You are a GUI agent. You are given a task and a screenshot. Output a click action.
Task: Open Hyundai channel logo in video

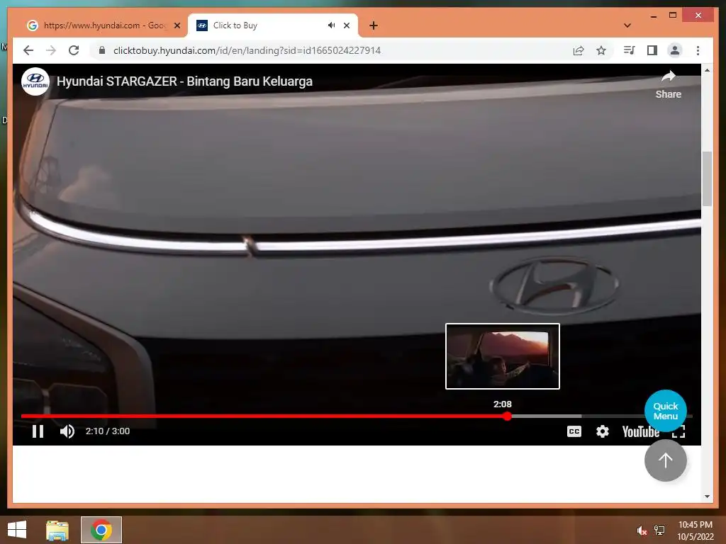35,81
